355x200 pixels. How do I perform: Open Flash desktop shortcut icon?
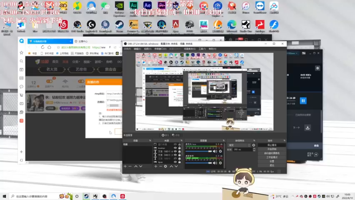[274, 25]
